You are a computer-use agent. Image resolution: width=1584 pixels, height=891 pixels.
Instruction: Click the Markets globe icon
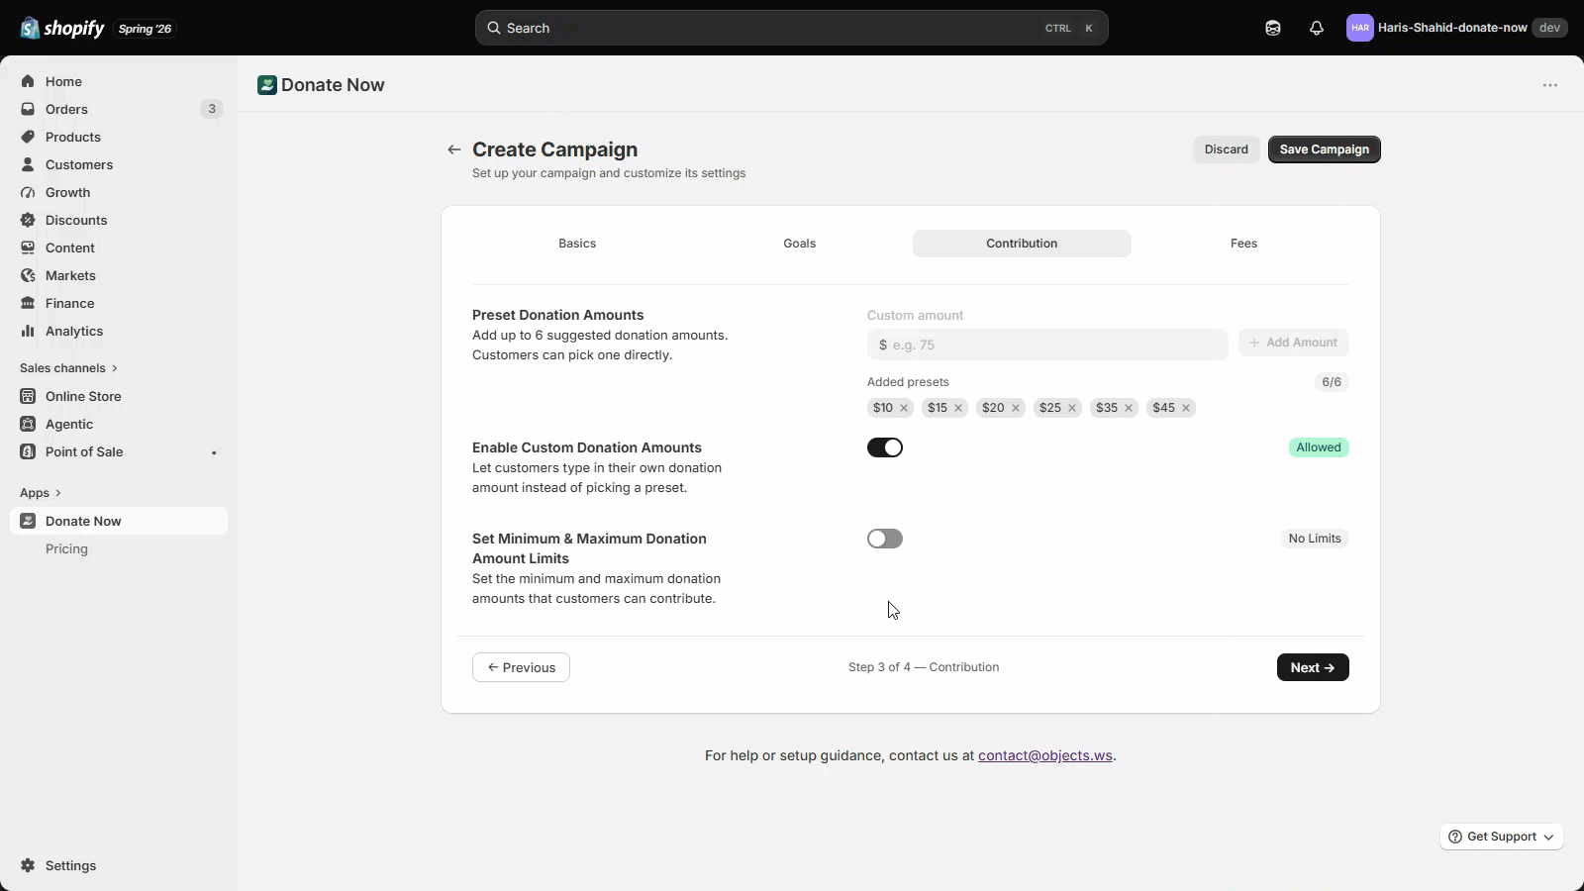(x=28, y=275)
